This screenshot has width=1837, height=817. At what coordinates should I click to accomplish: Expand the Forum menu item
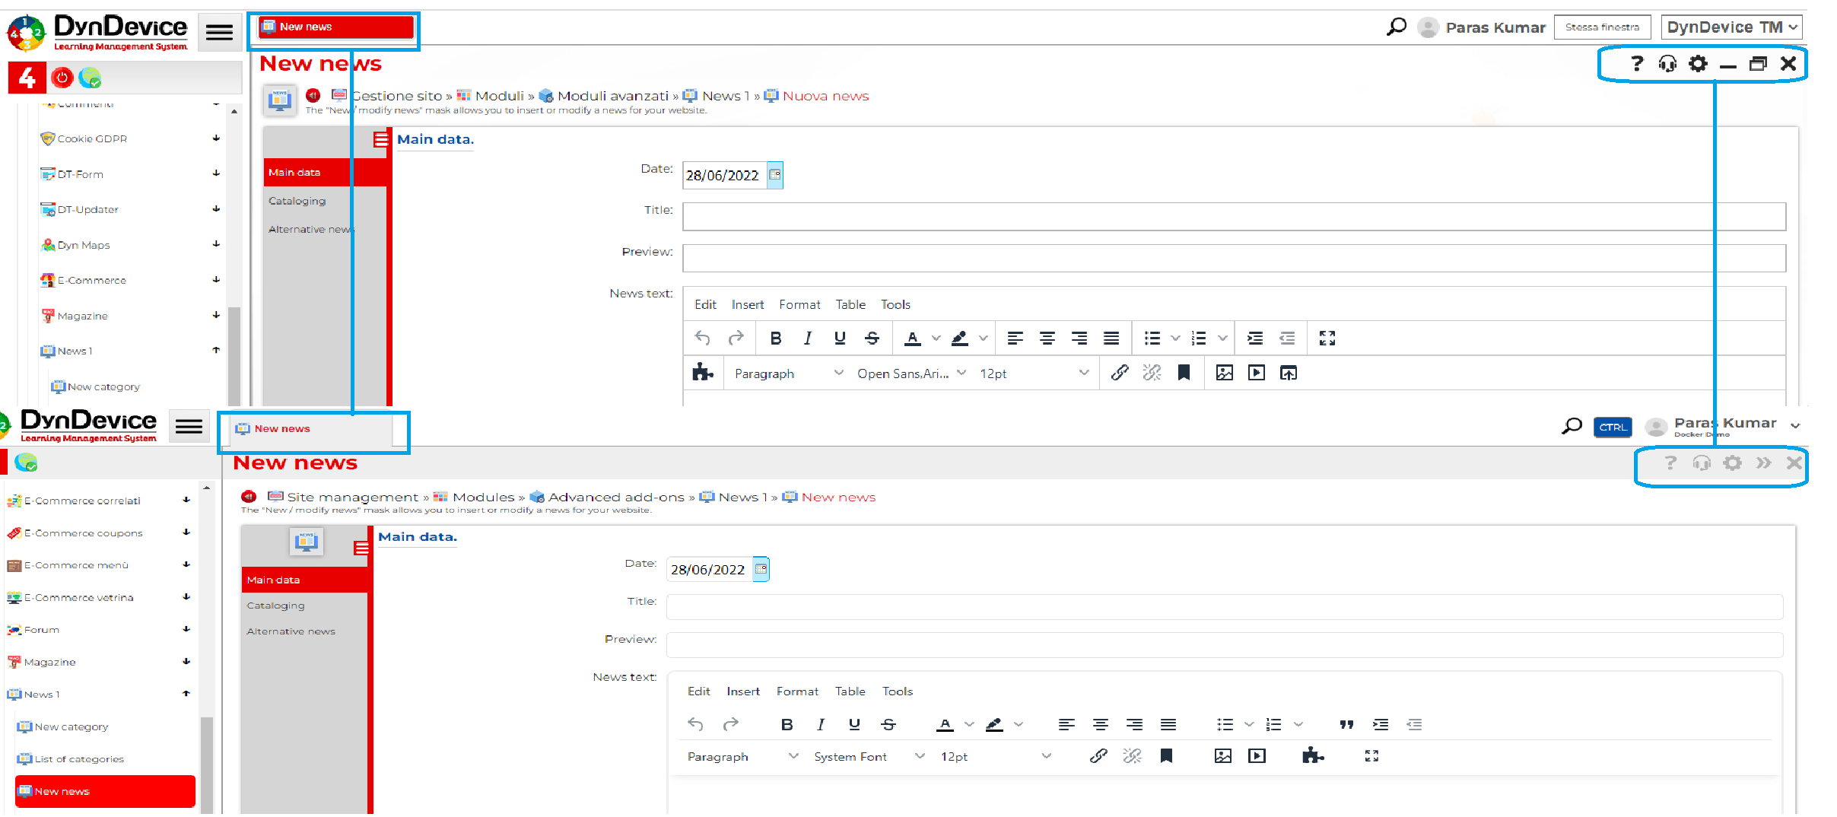tap(186, 629)
